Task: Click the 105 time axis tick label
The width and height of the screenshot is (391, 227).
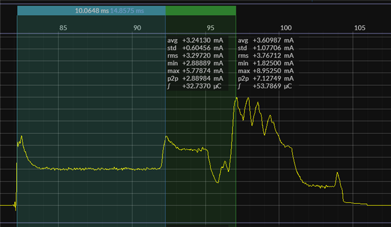Action: tap(360, 28)
